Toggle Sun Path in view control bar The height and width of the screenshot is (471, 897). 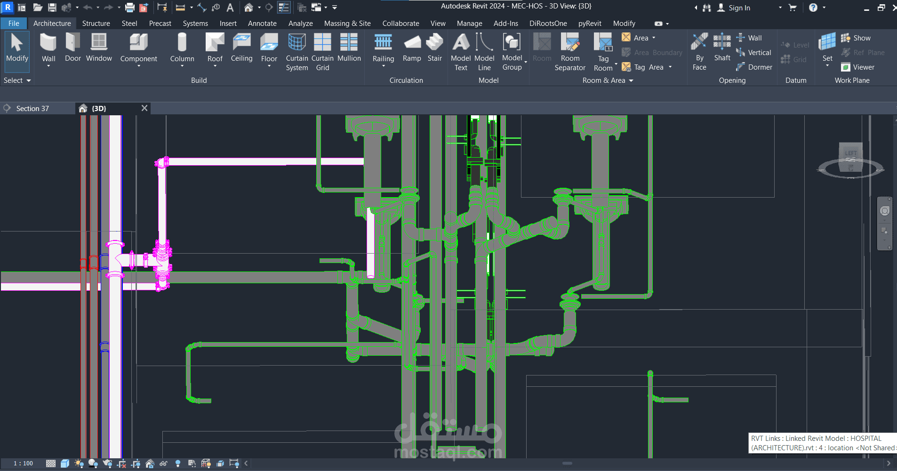(79, 464)
